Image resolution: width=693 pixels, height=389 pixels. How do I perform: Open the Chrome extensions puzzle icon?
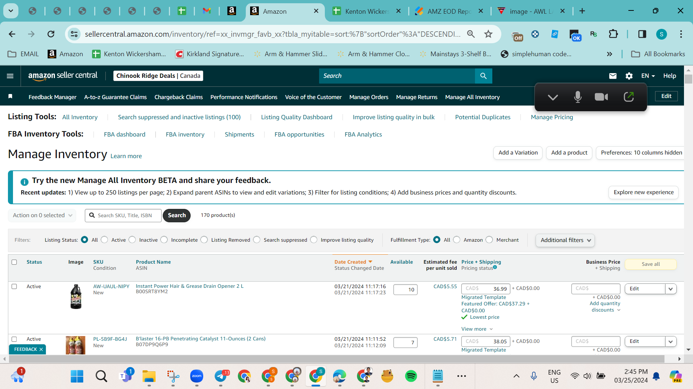tap(613, 34)
